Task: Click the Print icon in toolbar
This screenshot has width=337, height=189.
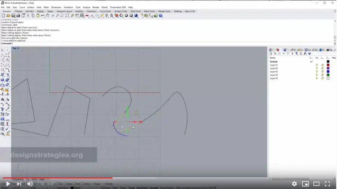Action: point(18,16)
